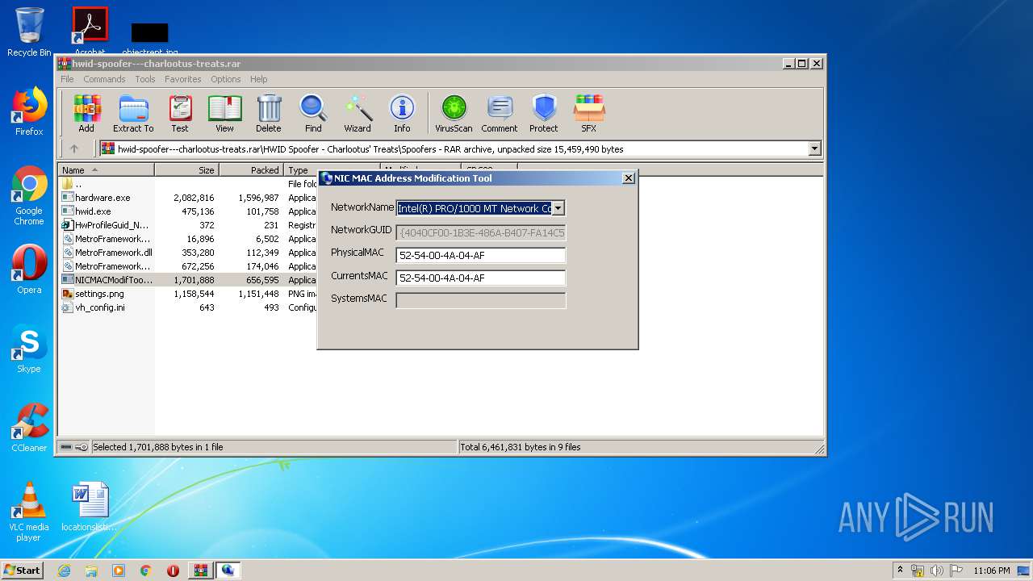Screen dimensions: 1033x581
Task: Click the Delete trash icon in toolbar
Action: coord(269,113)
